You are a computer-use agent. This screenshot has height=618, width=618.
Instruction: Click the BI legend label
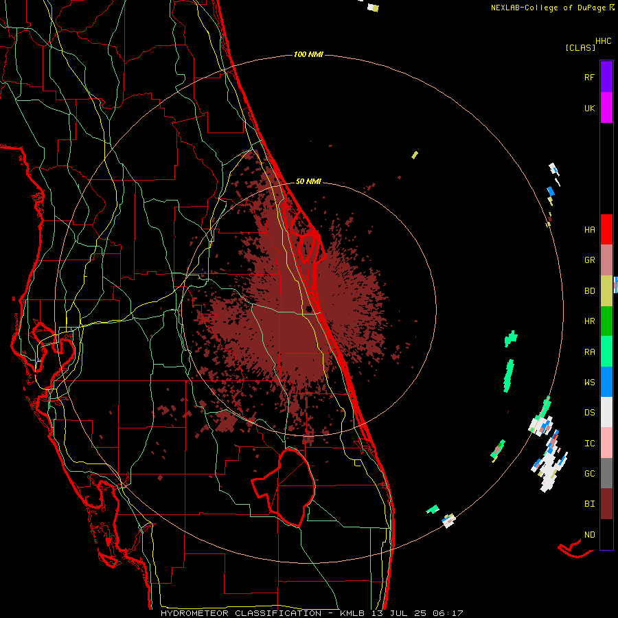pyautogui.click(x=589, y=504)
